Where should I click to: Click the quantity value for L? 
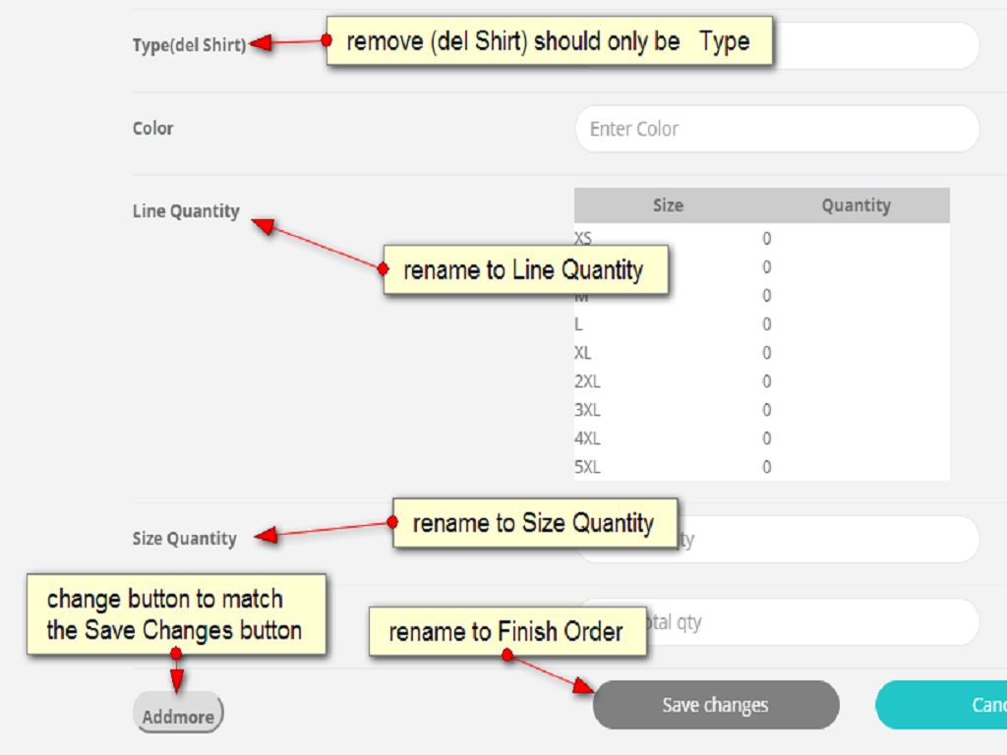tap(766, 324)
